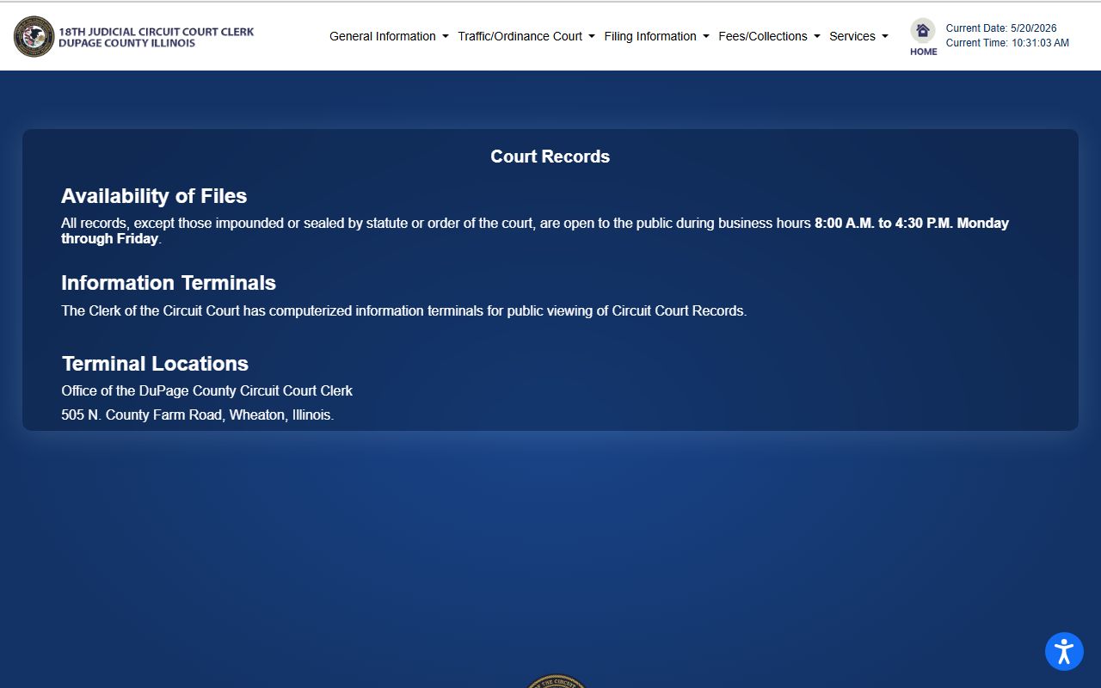Screen dimensions: 1101x688
Task: Click the 505 N. County Farm Road address
Action: (197, 415)
